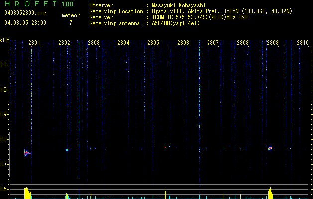
Task: Click the 2306 time marker
Action: click(183, 43)
